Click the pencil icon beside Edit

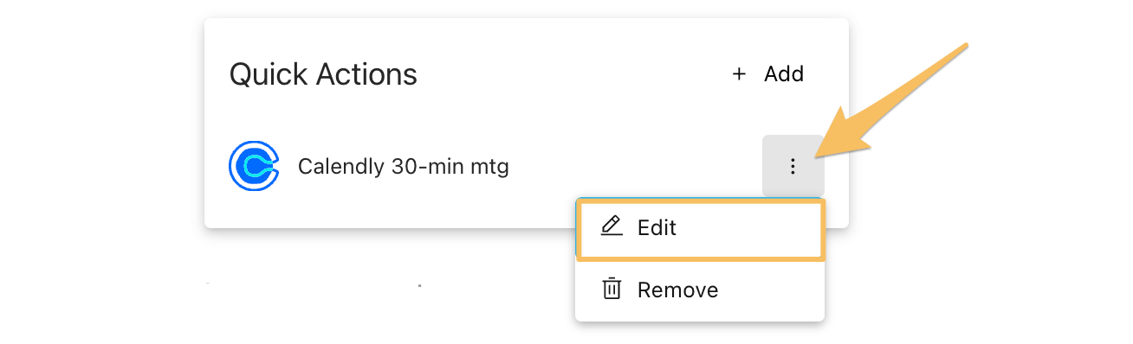[x=612, y=227]
